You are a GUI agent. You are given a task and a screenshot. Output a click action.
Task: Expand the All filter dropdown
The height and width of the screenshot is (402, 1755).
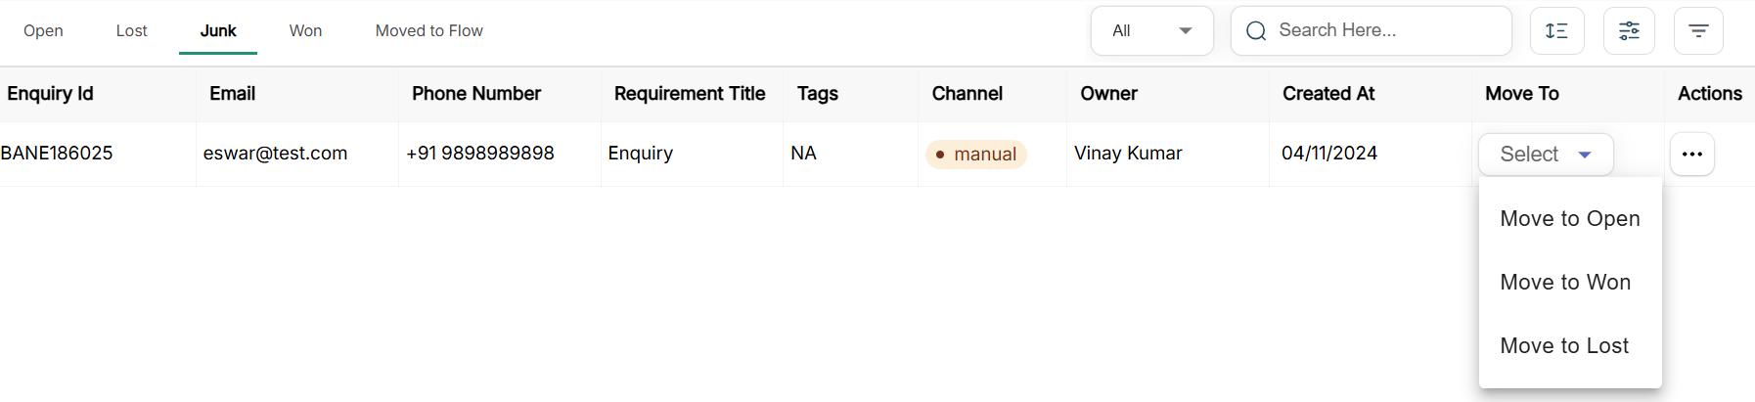click(x=1151, y=31)
